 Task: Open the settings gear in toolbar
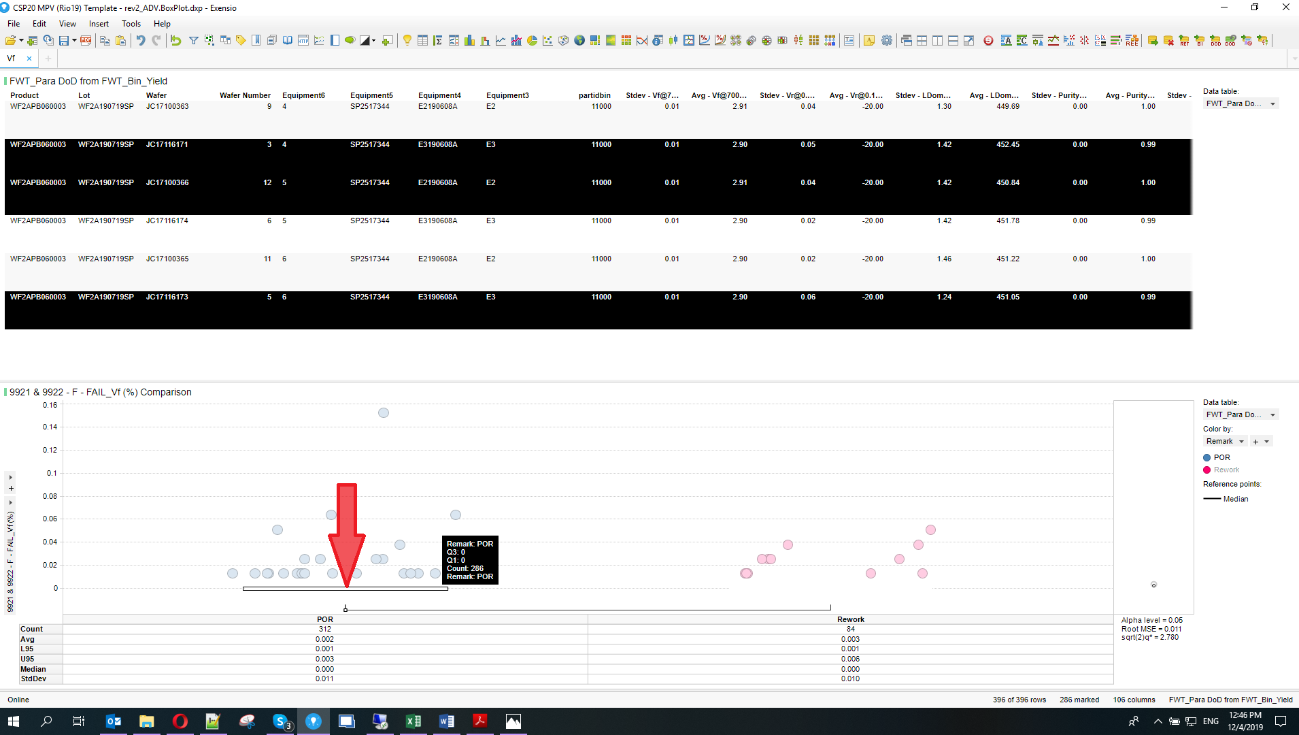pyautogui.click(x=887, y=41)
